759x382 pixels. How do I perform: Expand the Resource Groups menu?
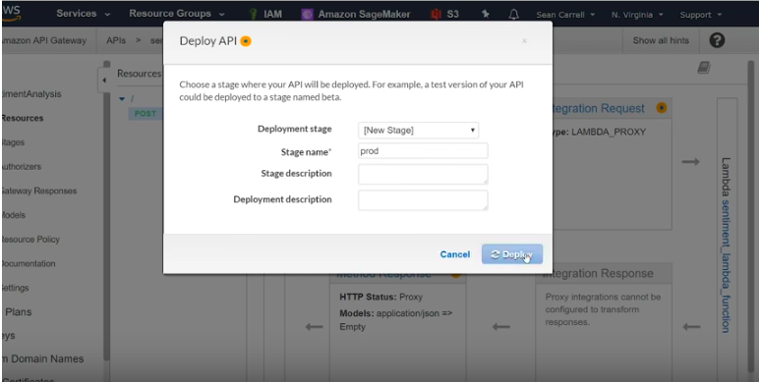pyautogui.click(x=177, y=14)
